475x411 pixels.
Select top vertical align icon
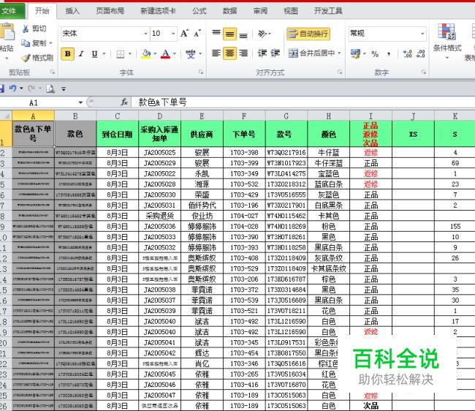[x=216, y=34]
